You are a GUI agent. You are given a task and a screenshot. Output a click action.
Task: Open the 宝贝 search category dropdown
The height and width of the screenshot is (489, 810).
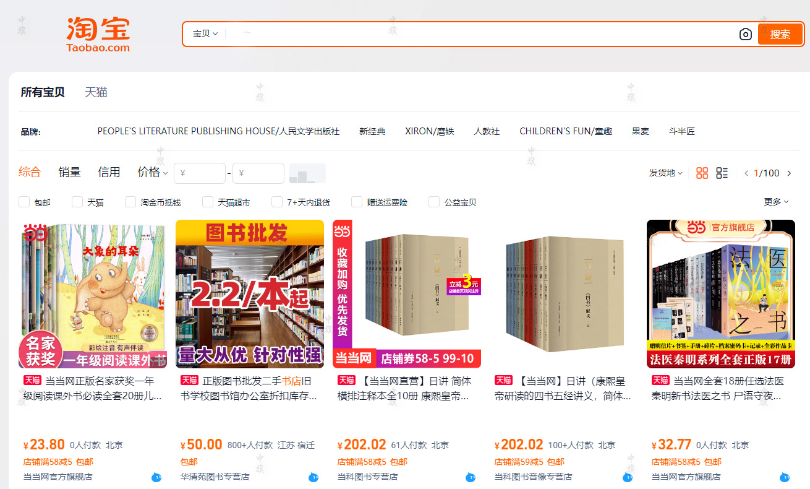(x=204, y=34)
